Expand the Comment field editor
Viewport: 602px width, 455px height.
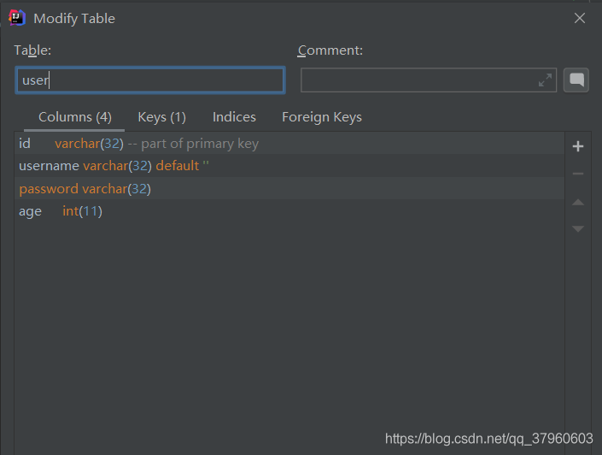point(545,80)
